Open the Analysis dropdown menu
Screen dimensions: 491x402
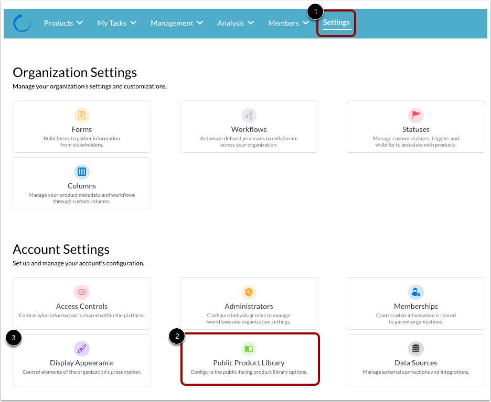[235, 23]
